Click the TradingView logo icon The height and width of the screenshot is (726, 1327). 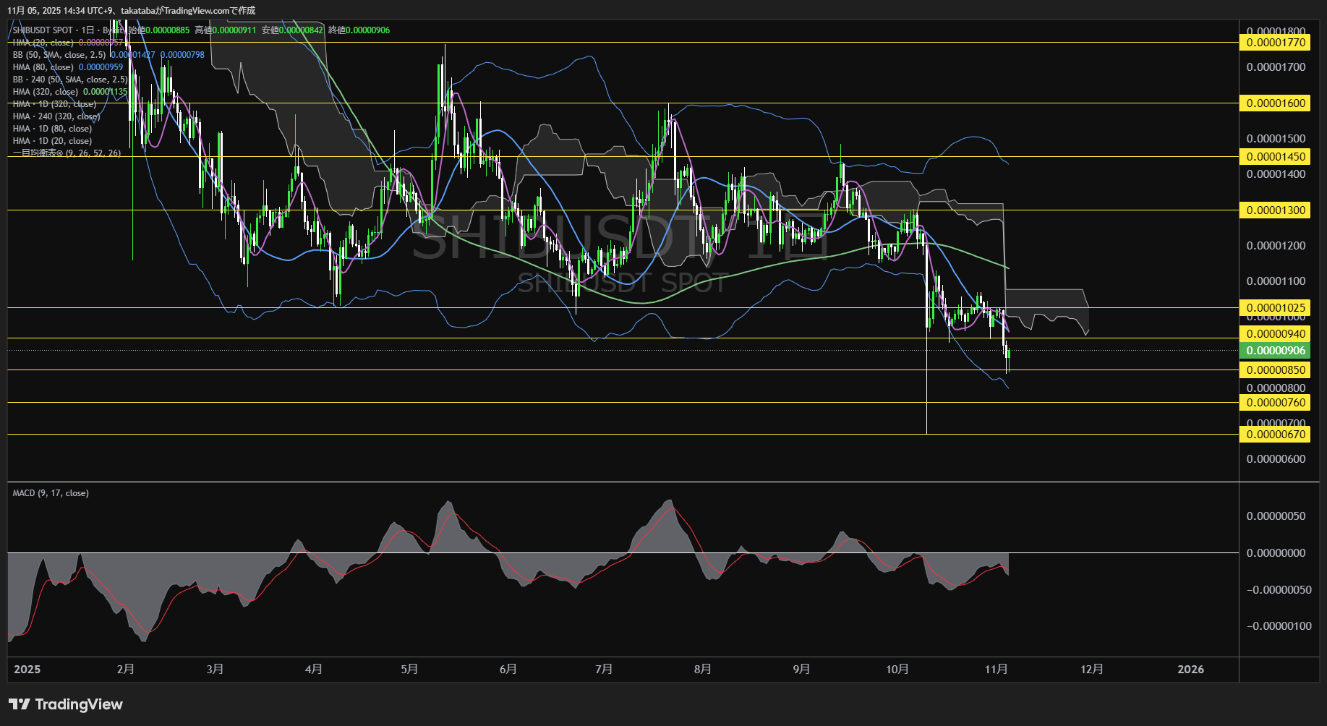(x=20, y=704)
